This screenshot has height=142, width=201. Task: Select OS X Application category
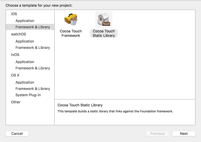[x=25, y=82]
